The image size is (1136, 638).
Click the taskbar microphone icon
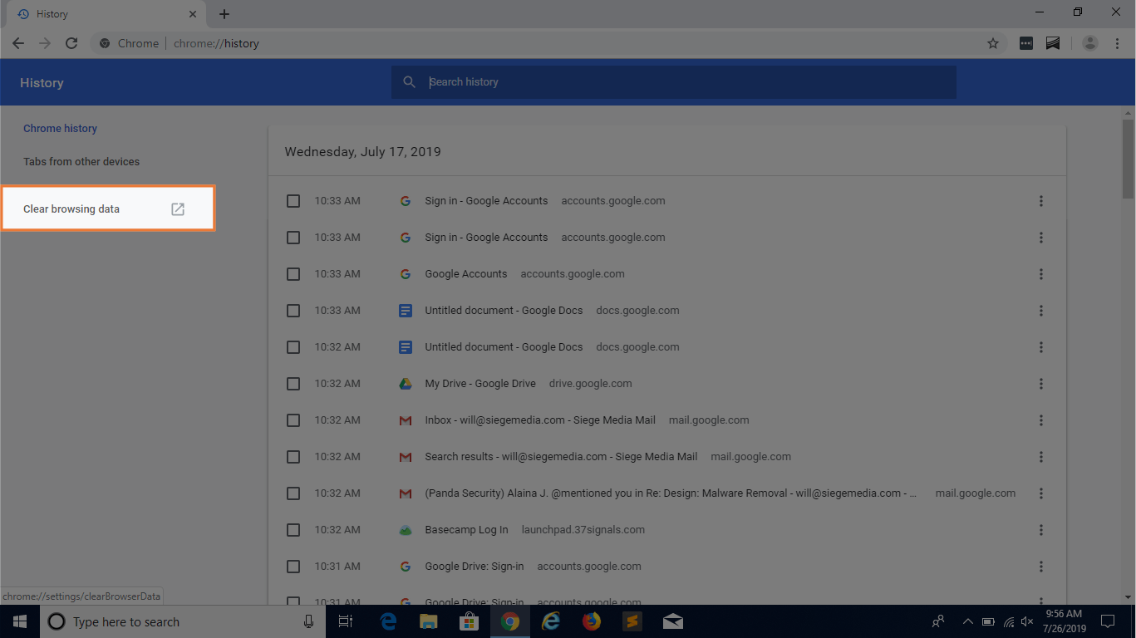coord(308,621)
